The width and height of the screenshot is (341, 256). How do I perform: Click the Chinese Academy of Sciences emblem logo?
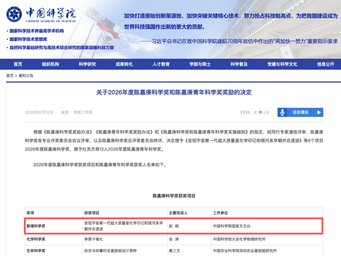coord(14,14)
